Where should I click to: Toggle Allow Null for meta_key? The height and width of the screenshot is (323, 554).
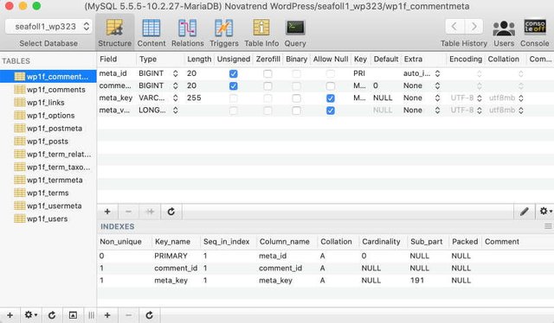(331, 98)
